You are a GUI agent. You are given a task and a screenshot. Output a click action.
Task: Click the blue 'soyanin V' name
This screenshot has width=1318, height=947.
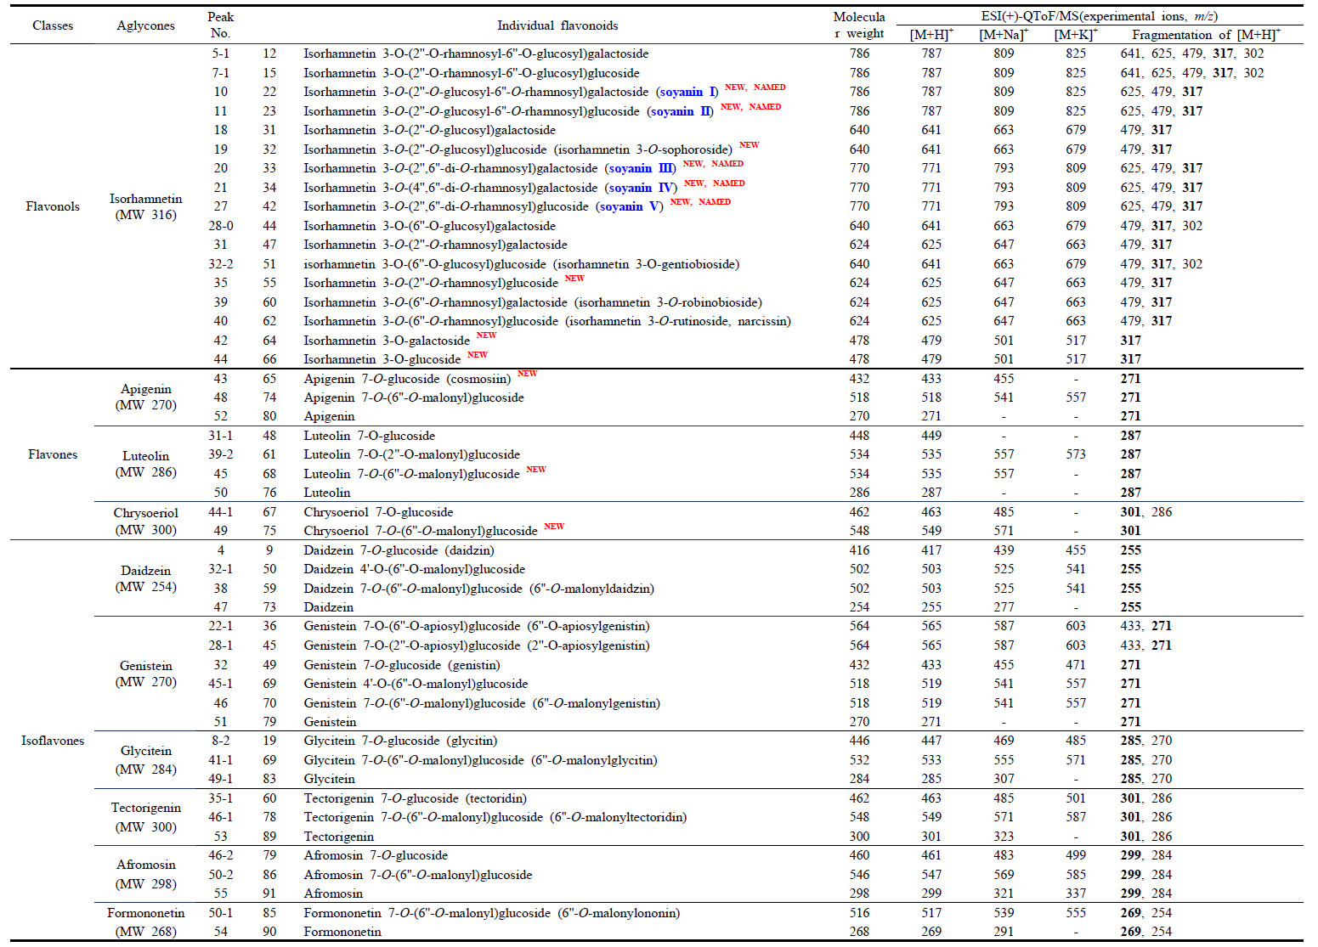(x=631, y=206)
